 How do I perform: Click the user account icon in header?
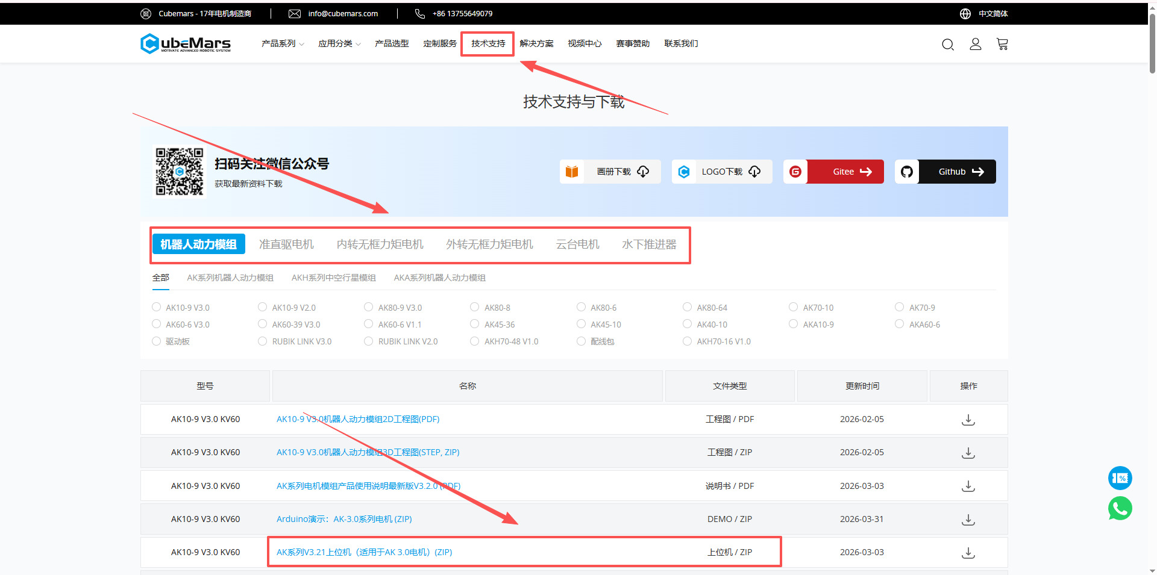tap(975, 44)
